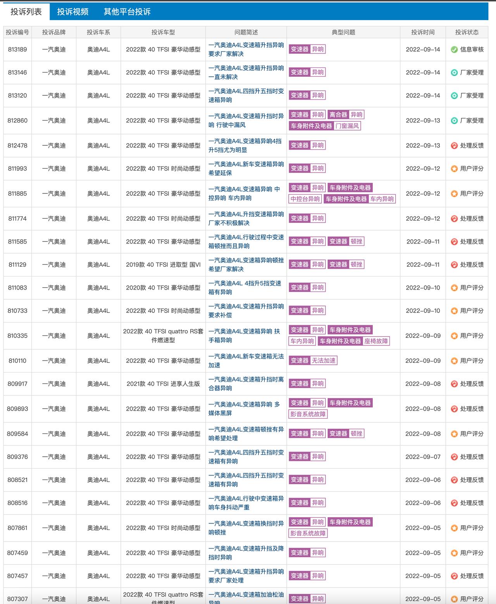Click the 用户评分 status text for row 810110
This screenshot has height=604, width=496.
[x=472, y=361]
